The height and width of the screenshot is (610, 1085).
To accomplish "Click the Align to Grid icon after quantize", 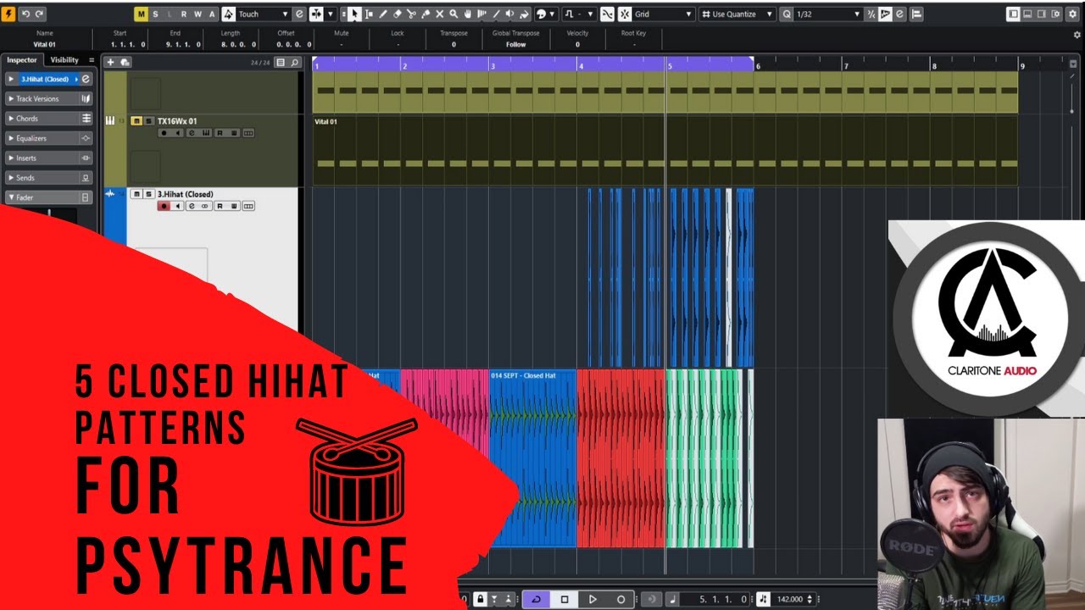I will tap(916, 14).
